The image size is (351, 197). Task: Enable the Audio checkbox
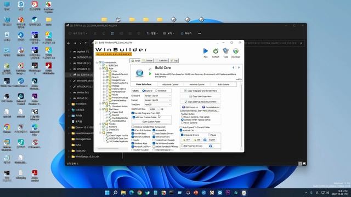click(133, 140)
